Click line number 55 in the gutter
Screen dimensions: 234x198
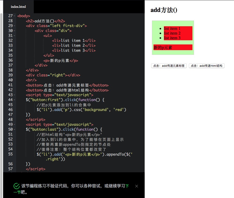coord(10,154)
